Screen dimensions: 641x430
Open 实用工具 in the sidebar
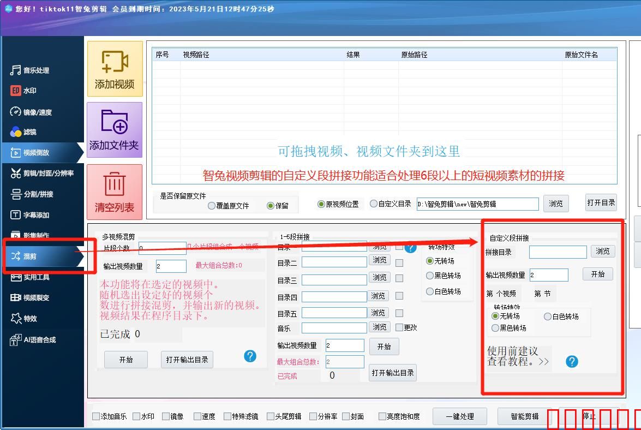point(30,277)
